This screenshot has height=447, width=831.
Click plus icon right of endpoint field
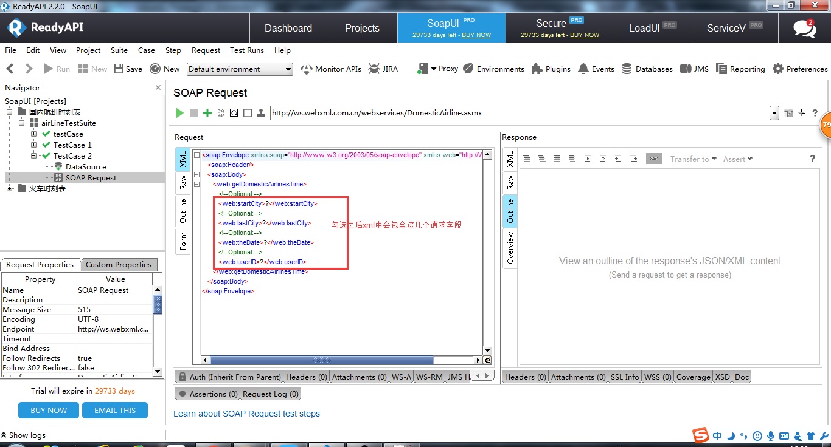click(802, 113)
